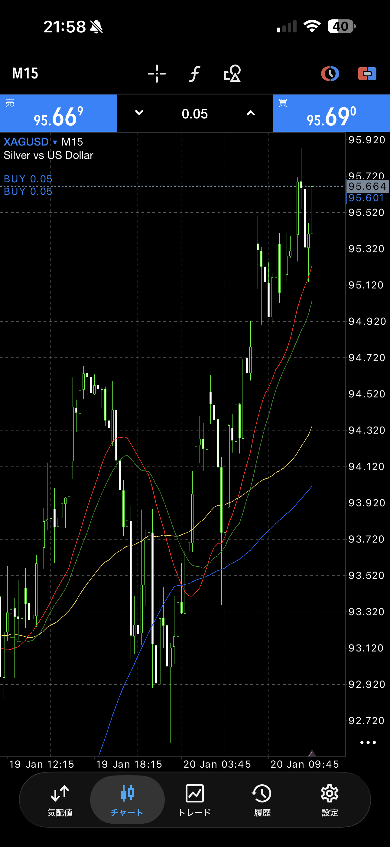Screen dimensions: 390x847
Task: Open the M15 timeframe selector
Action: [25, 73]
